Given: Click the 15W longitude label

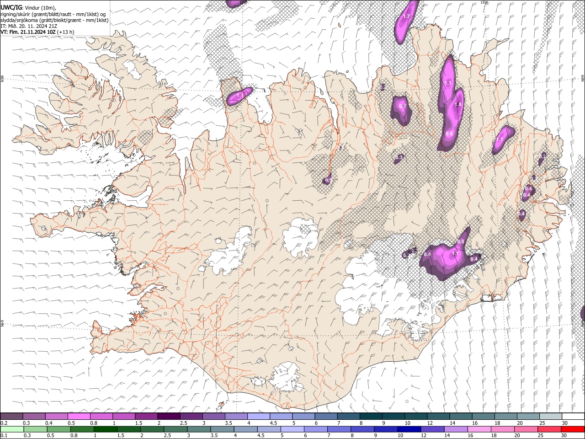Looking at the screenshot, I should click(484, 3).
